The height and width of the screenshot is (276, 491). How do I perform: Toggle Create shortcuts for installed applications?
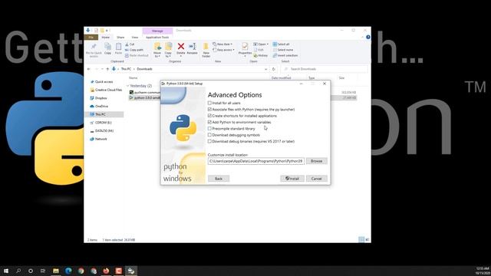[x=209, y=116]
